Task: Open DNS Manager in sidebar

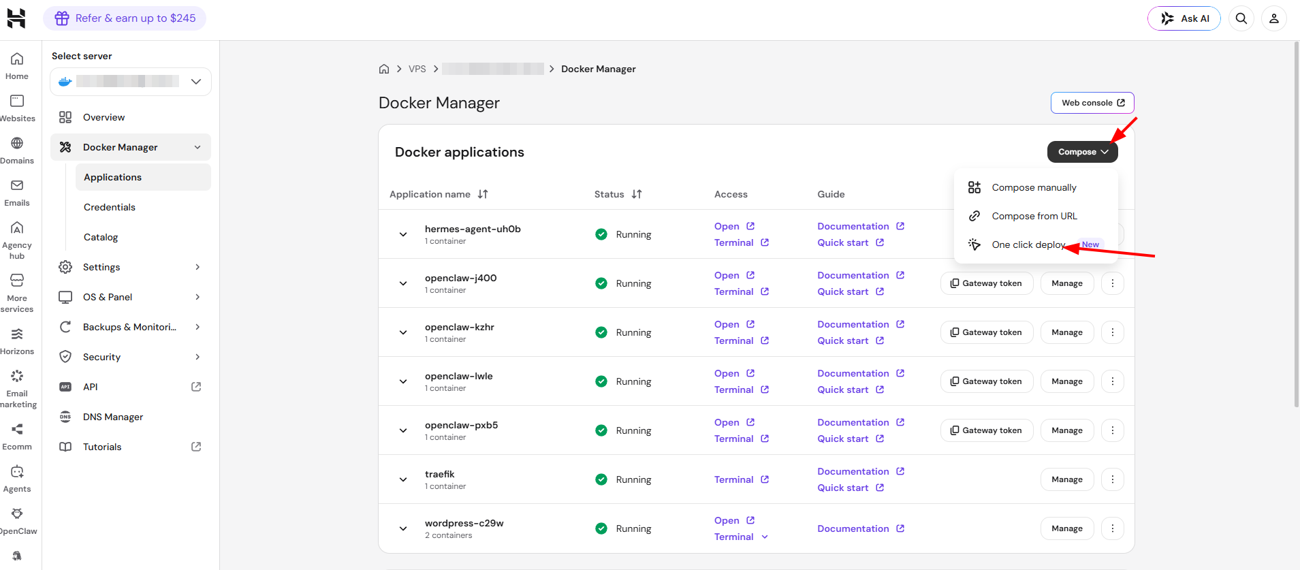Action: 131,417
